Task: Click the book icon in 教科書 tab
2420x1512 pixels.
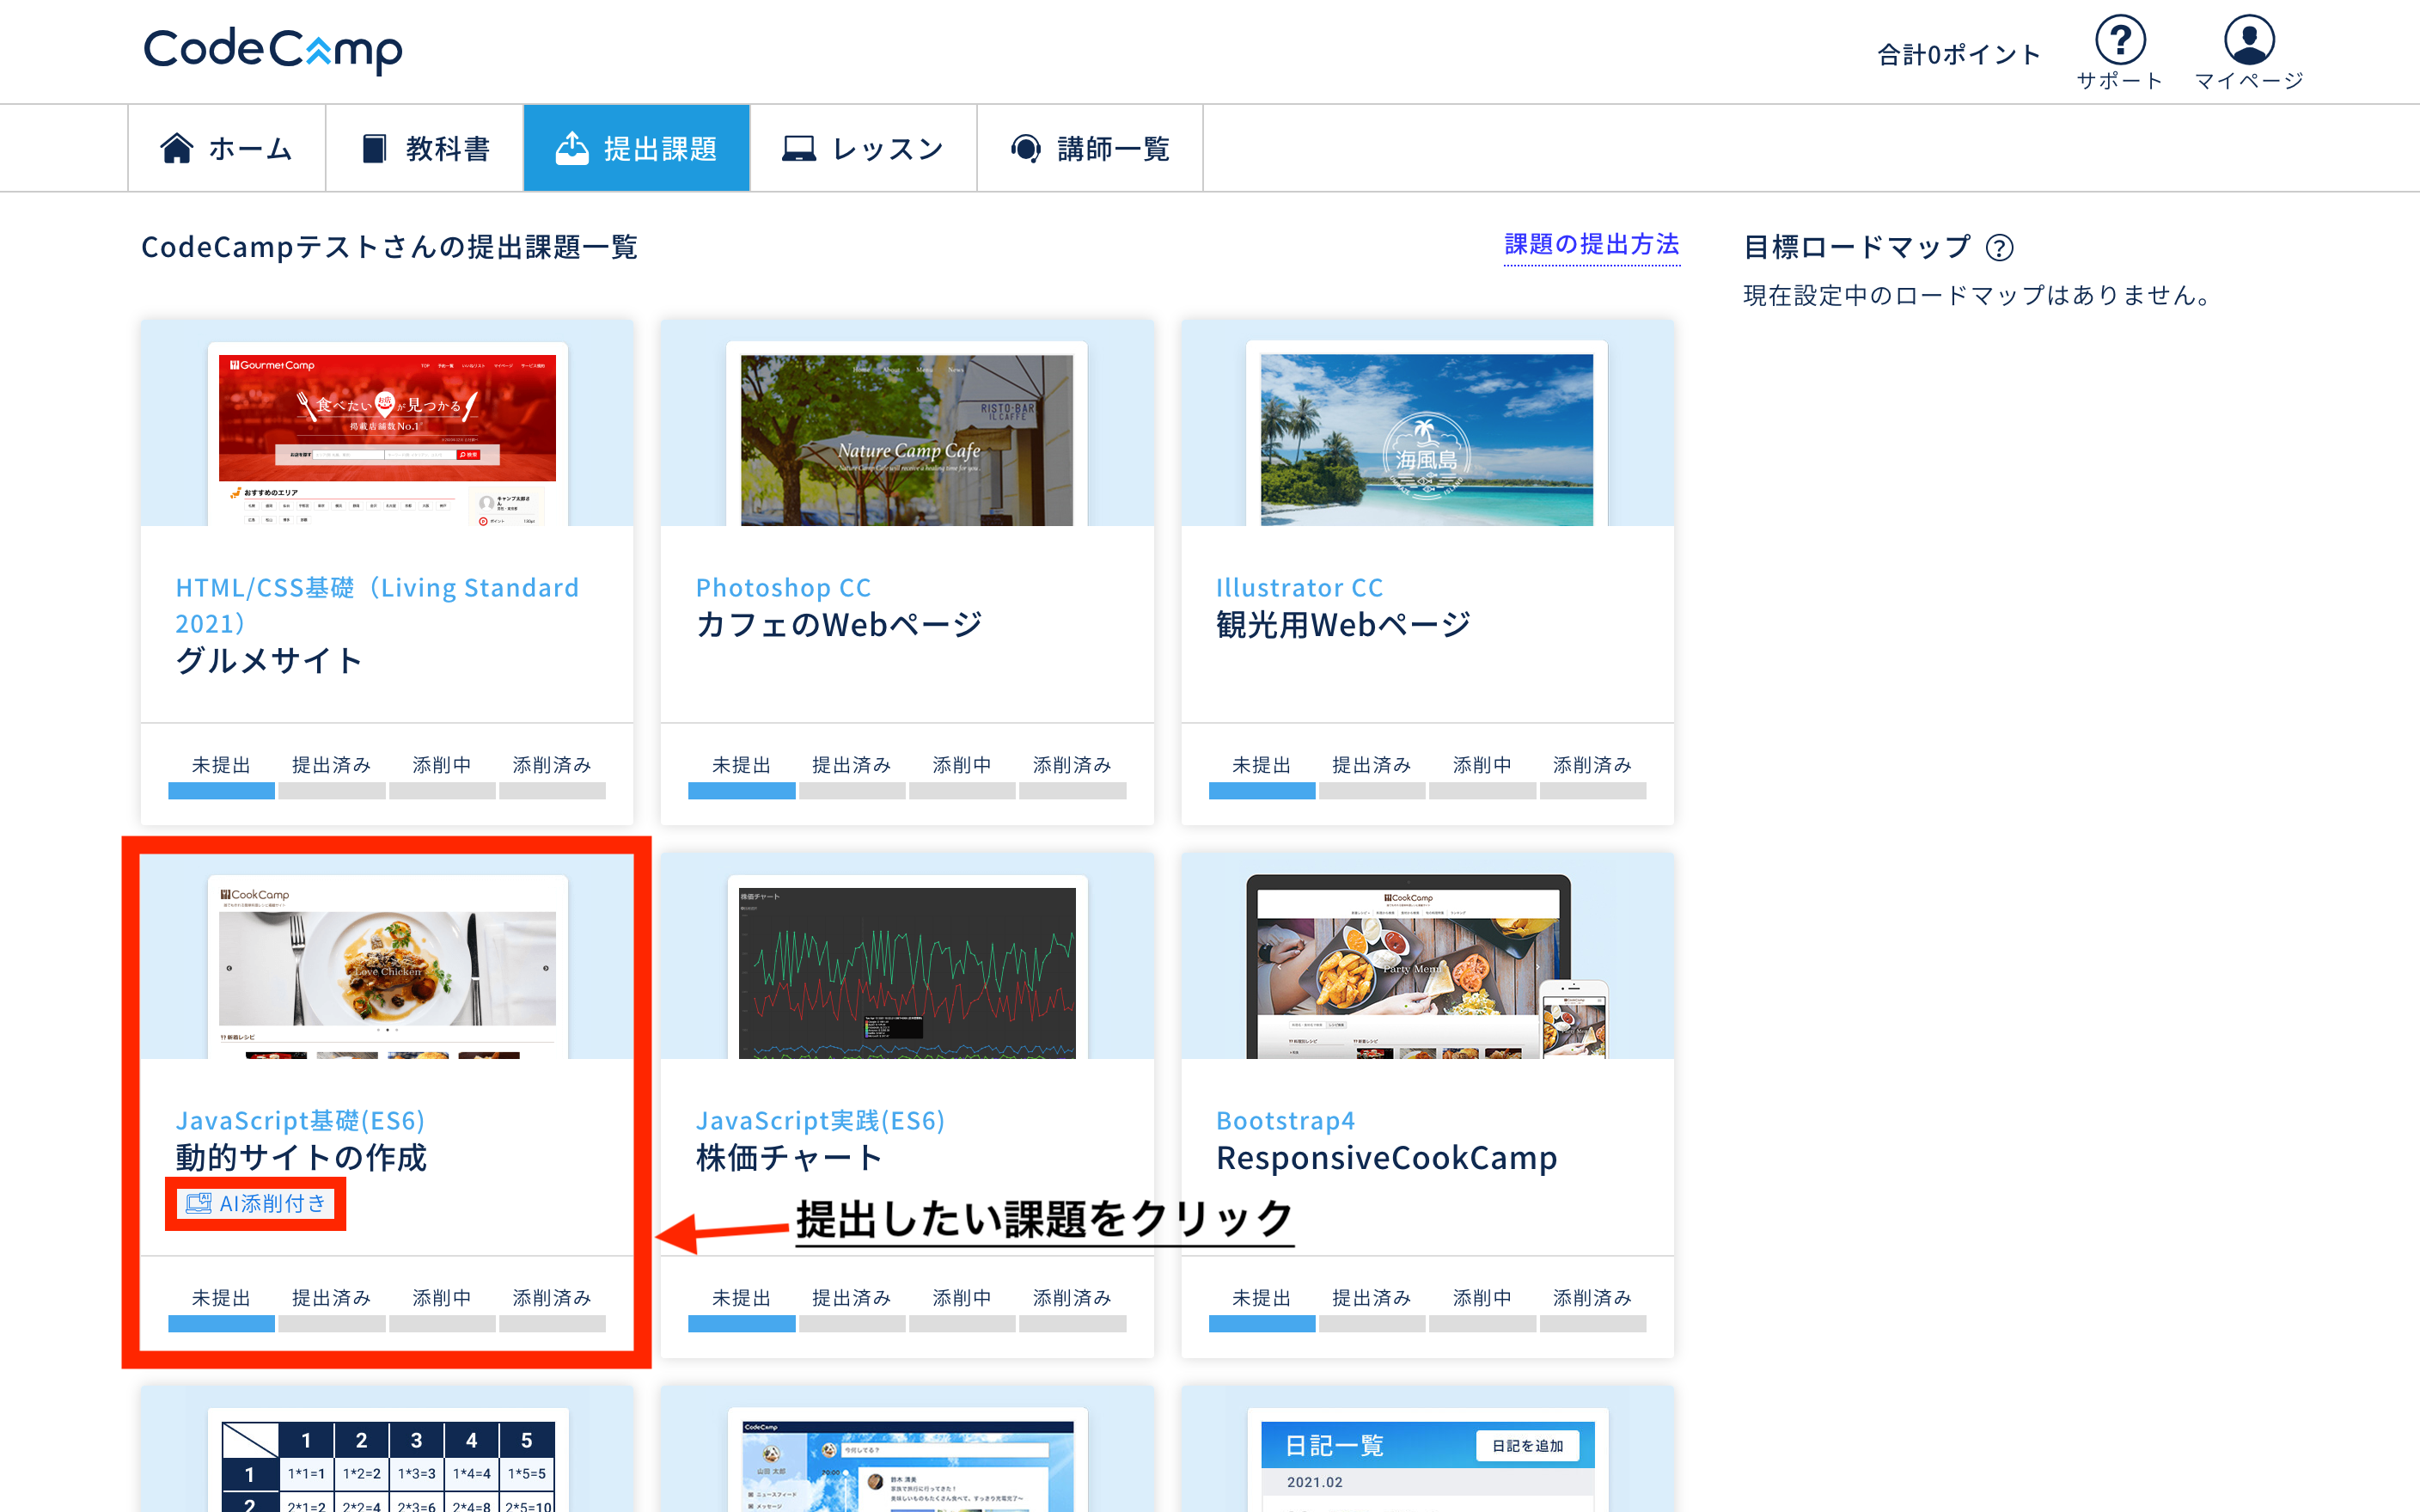Action: 374,148
